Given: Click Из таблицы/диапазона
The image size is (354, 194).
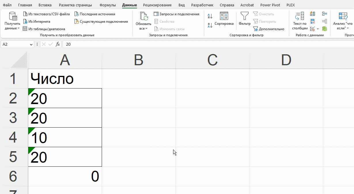Looking at the screenshot, I should (x=44, y=29).
